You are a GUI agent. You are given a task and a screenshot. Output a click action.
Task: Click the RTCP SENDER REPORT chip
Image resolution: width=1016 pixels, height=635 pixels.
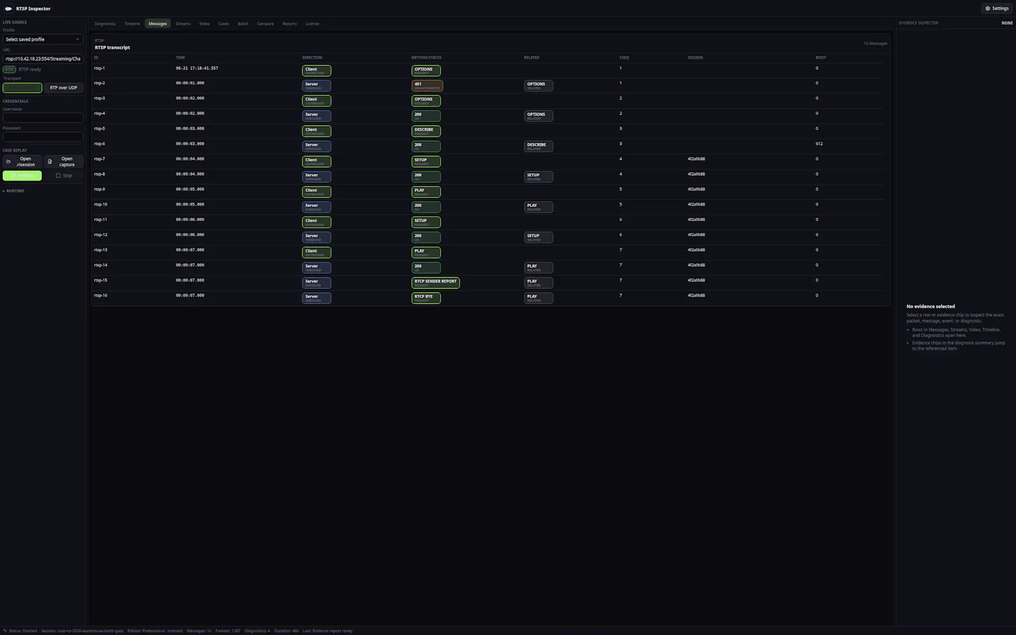(x=436, y=283)
